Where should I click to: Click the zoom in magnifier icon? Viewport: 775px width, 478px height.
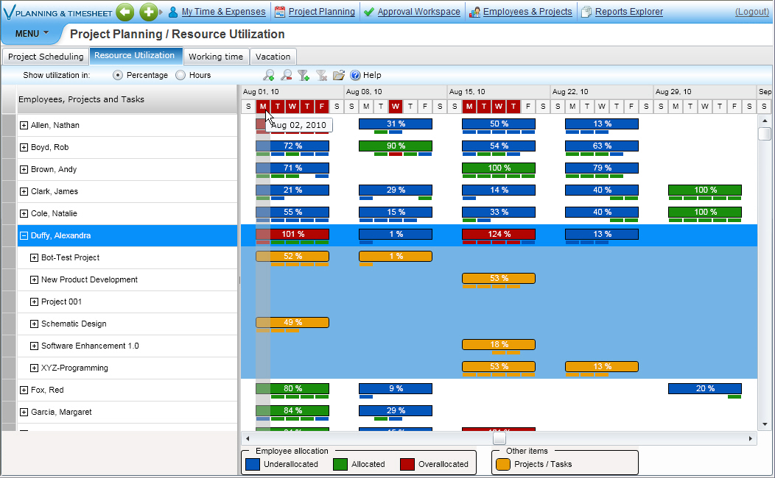point(268,75)
